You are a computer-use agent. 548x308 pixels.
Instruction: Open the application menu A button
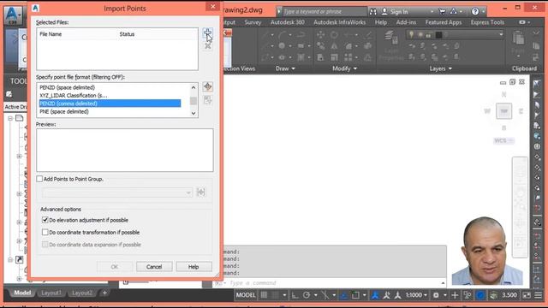pyautogui.click(x=13, y=15)
